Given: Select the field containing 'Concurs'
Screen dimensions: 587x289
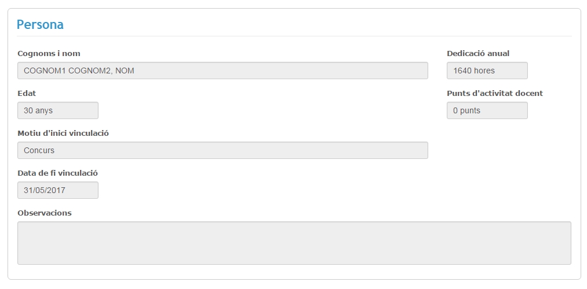Looking at the screenshot, I should coord(223,150).
